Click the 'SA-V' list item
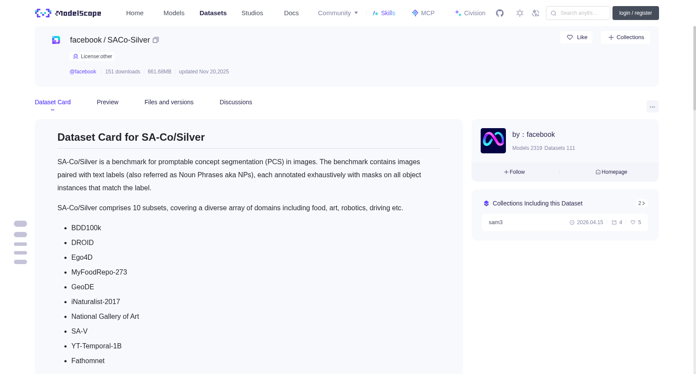This screenshot has height=374, width=696. [80, 331]
